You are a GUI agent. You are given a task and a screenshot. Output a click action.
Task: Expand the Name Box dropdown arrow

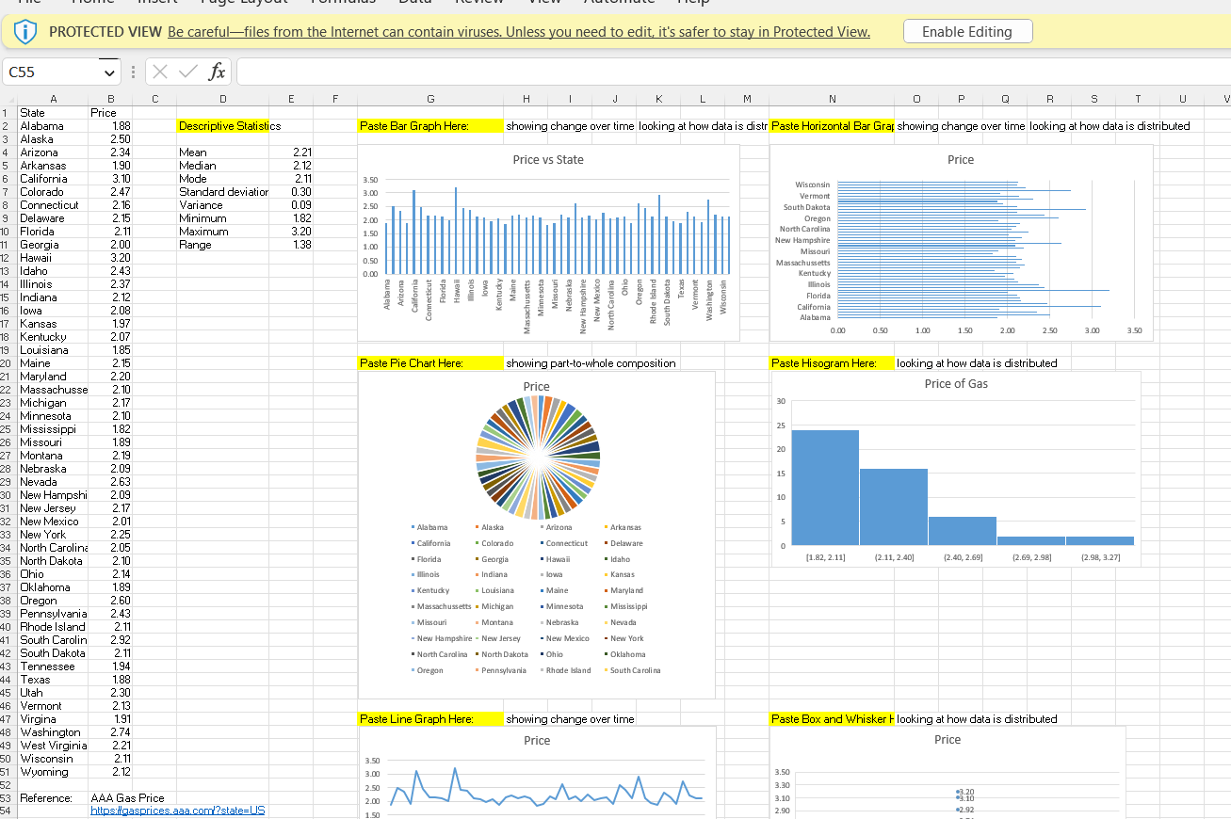pos(110,72)
